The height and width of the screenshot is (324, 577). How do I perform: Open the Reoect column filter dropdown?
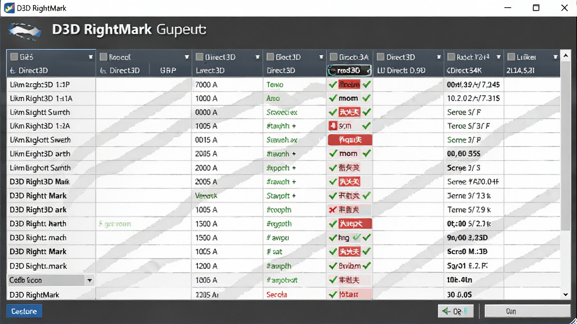pos(187,57)
